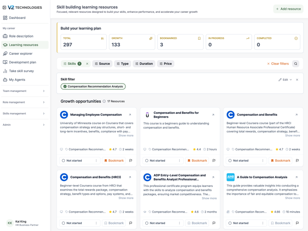Click the Udemy logo on Compensation and Benefits for Beginners
Viewport: 308px width, 231px height.
pyautogui.click(x=147, y=115)
